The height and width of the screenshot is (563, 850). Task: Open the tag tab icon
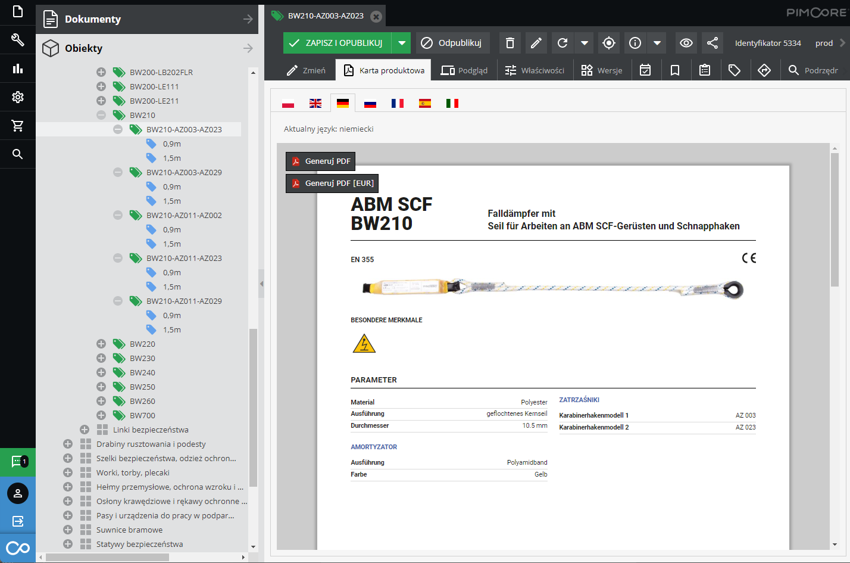pyautogui.click(x=735, y=70)
